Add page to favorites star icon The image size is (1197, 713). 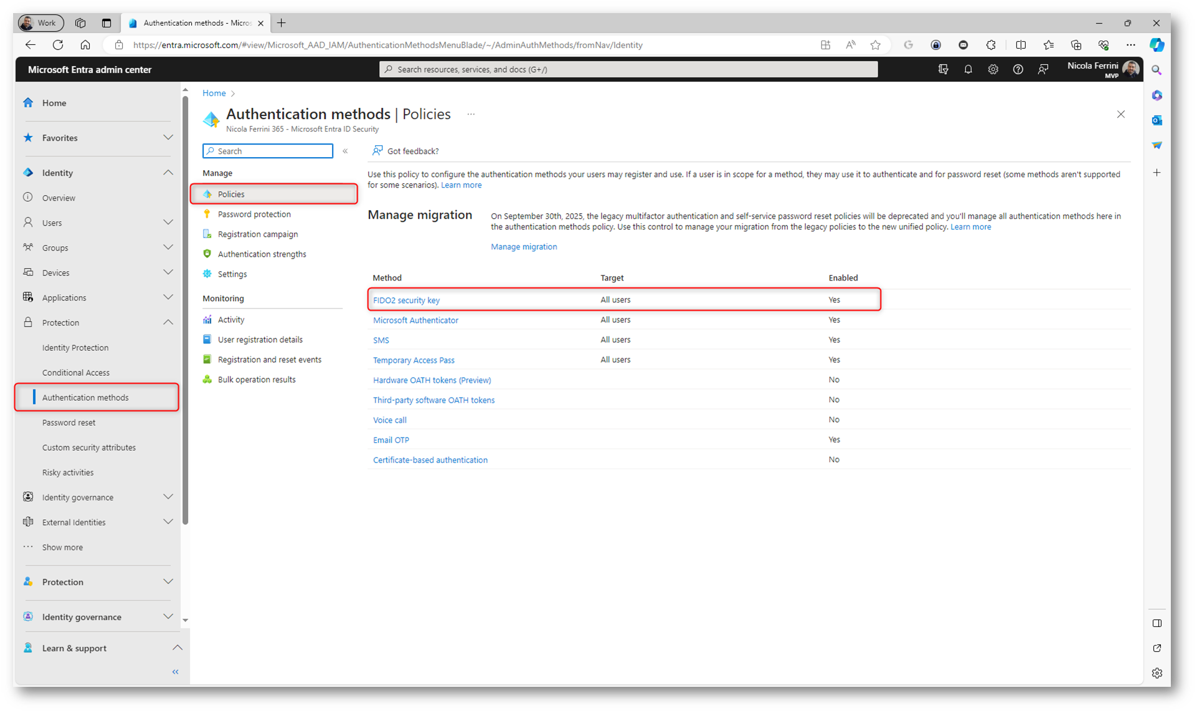point(876,45)
